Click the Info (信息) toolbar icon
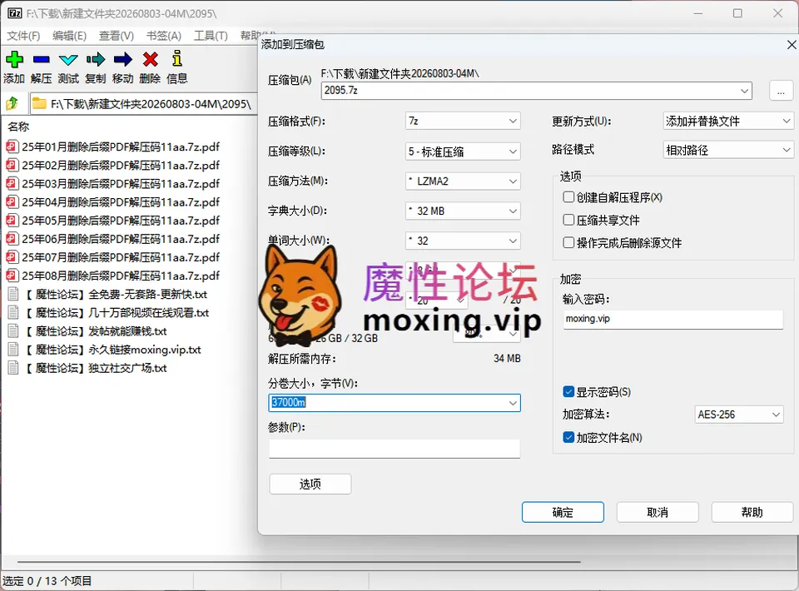Screen dimensions: 799x591 tap(177, 58)
